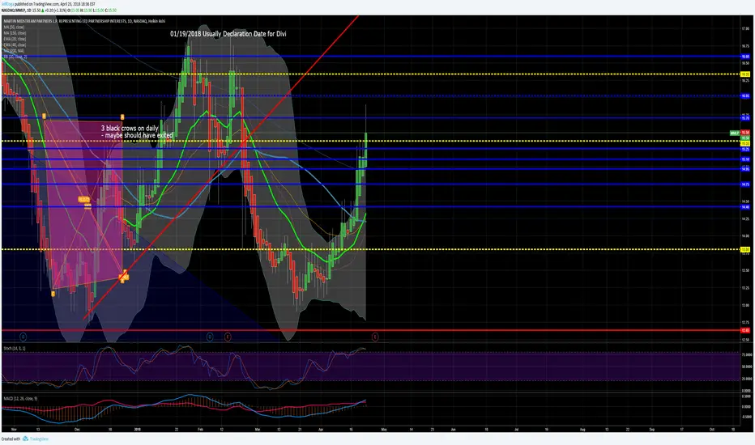Click the TradingView cloud logo in the footer
This screenshot has width=755, height=445.
coord(26,439)
